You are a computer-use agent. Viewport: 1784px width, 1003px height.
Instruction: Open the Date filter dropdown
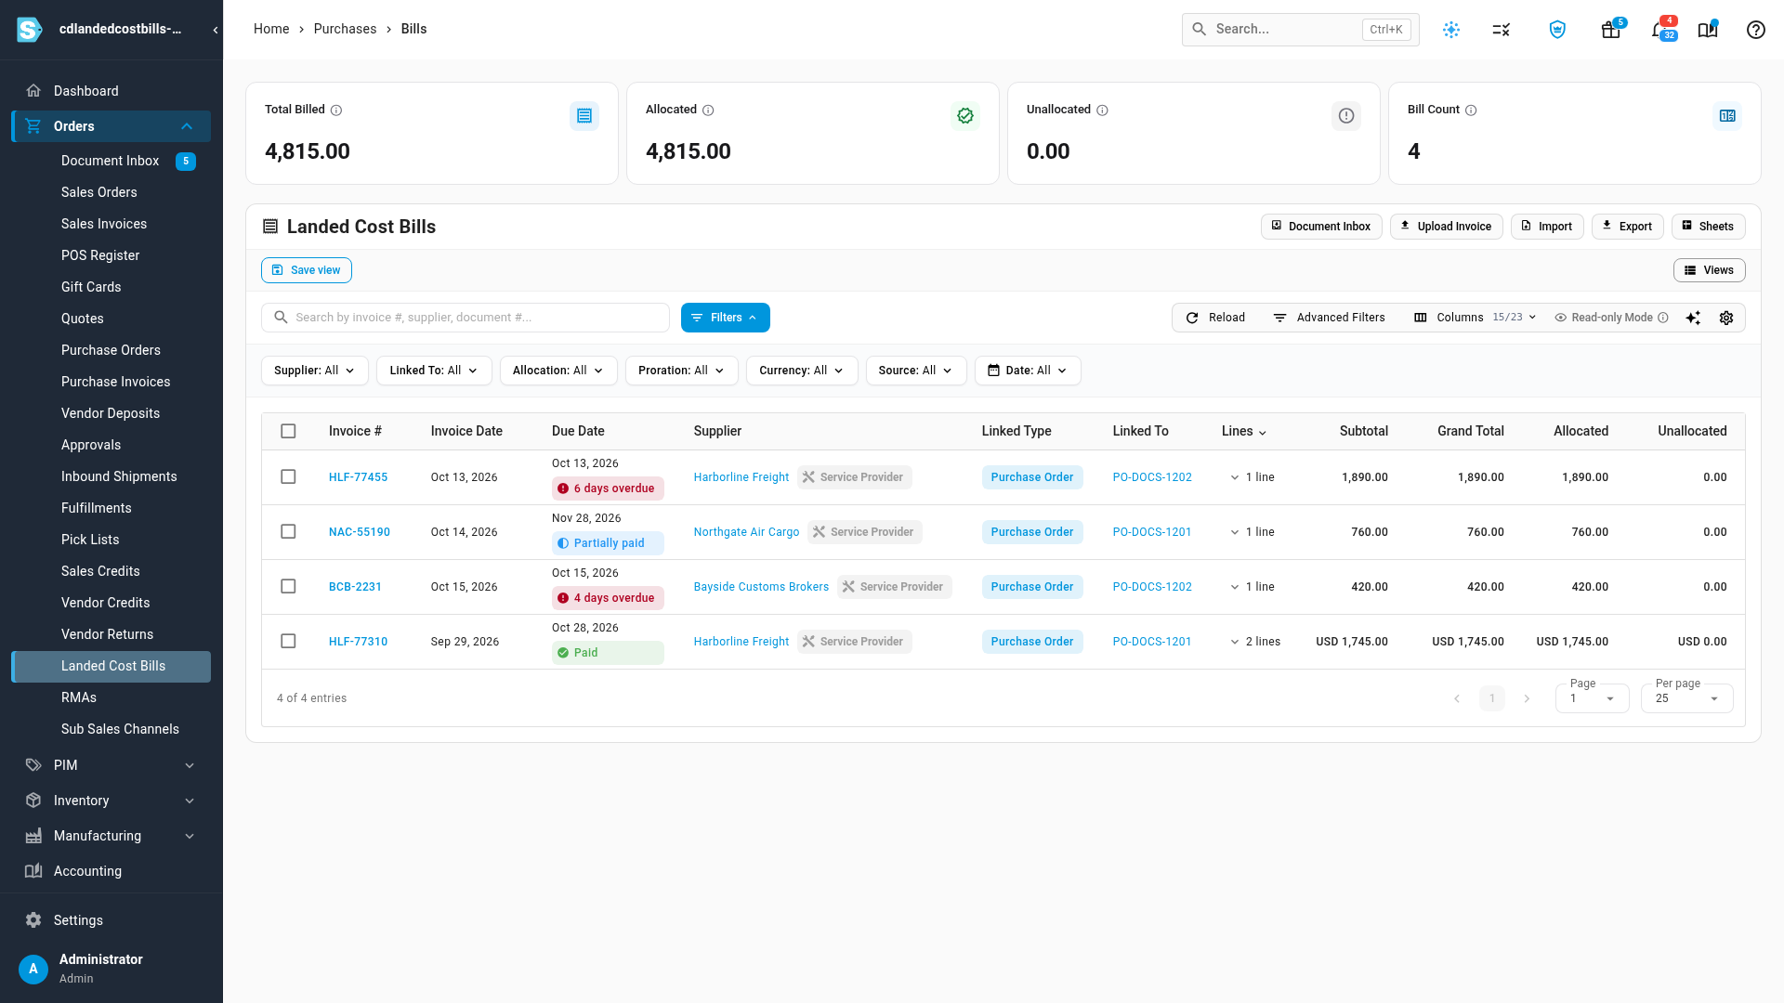click(1028, 371)
